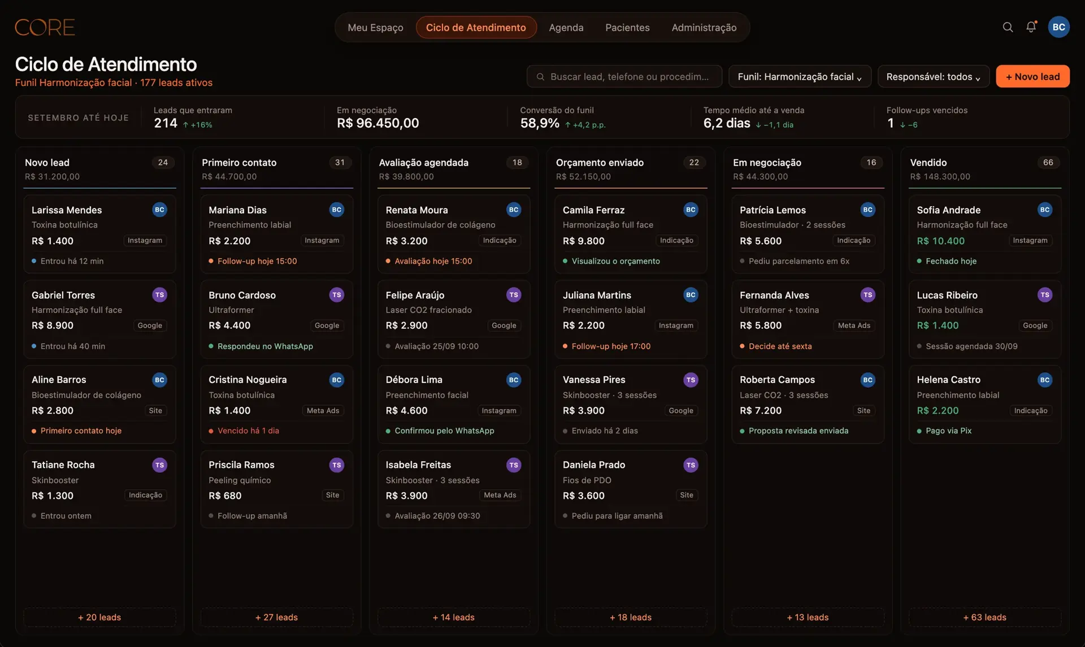
Task: Show + 27 leads in Primeiro contato
Action: (276, 617)
